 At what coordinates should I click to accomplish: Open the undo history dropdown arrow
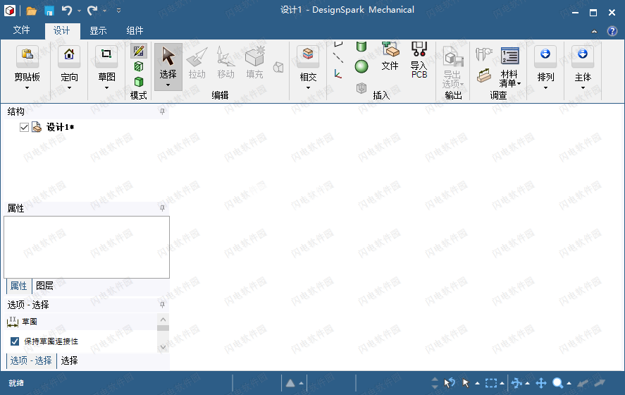pos(79,11)
